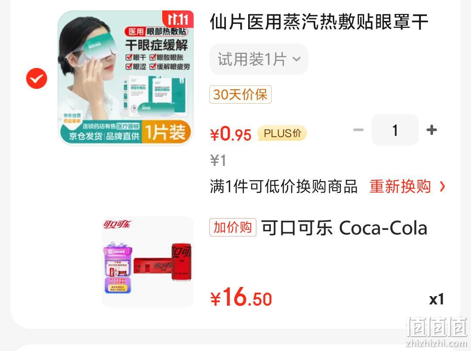471x351 pixels.
Task: Decrease quantity with the minus button
Action: [358, 130]
